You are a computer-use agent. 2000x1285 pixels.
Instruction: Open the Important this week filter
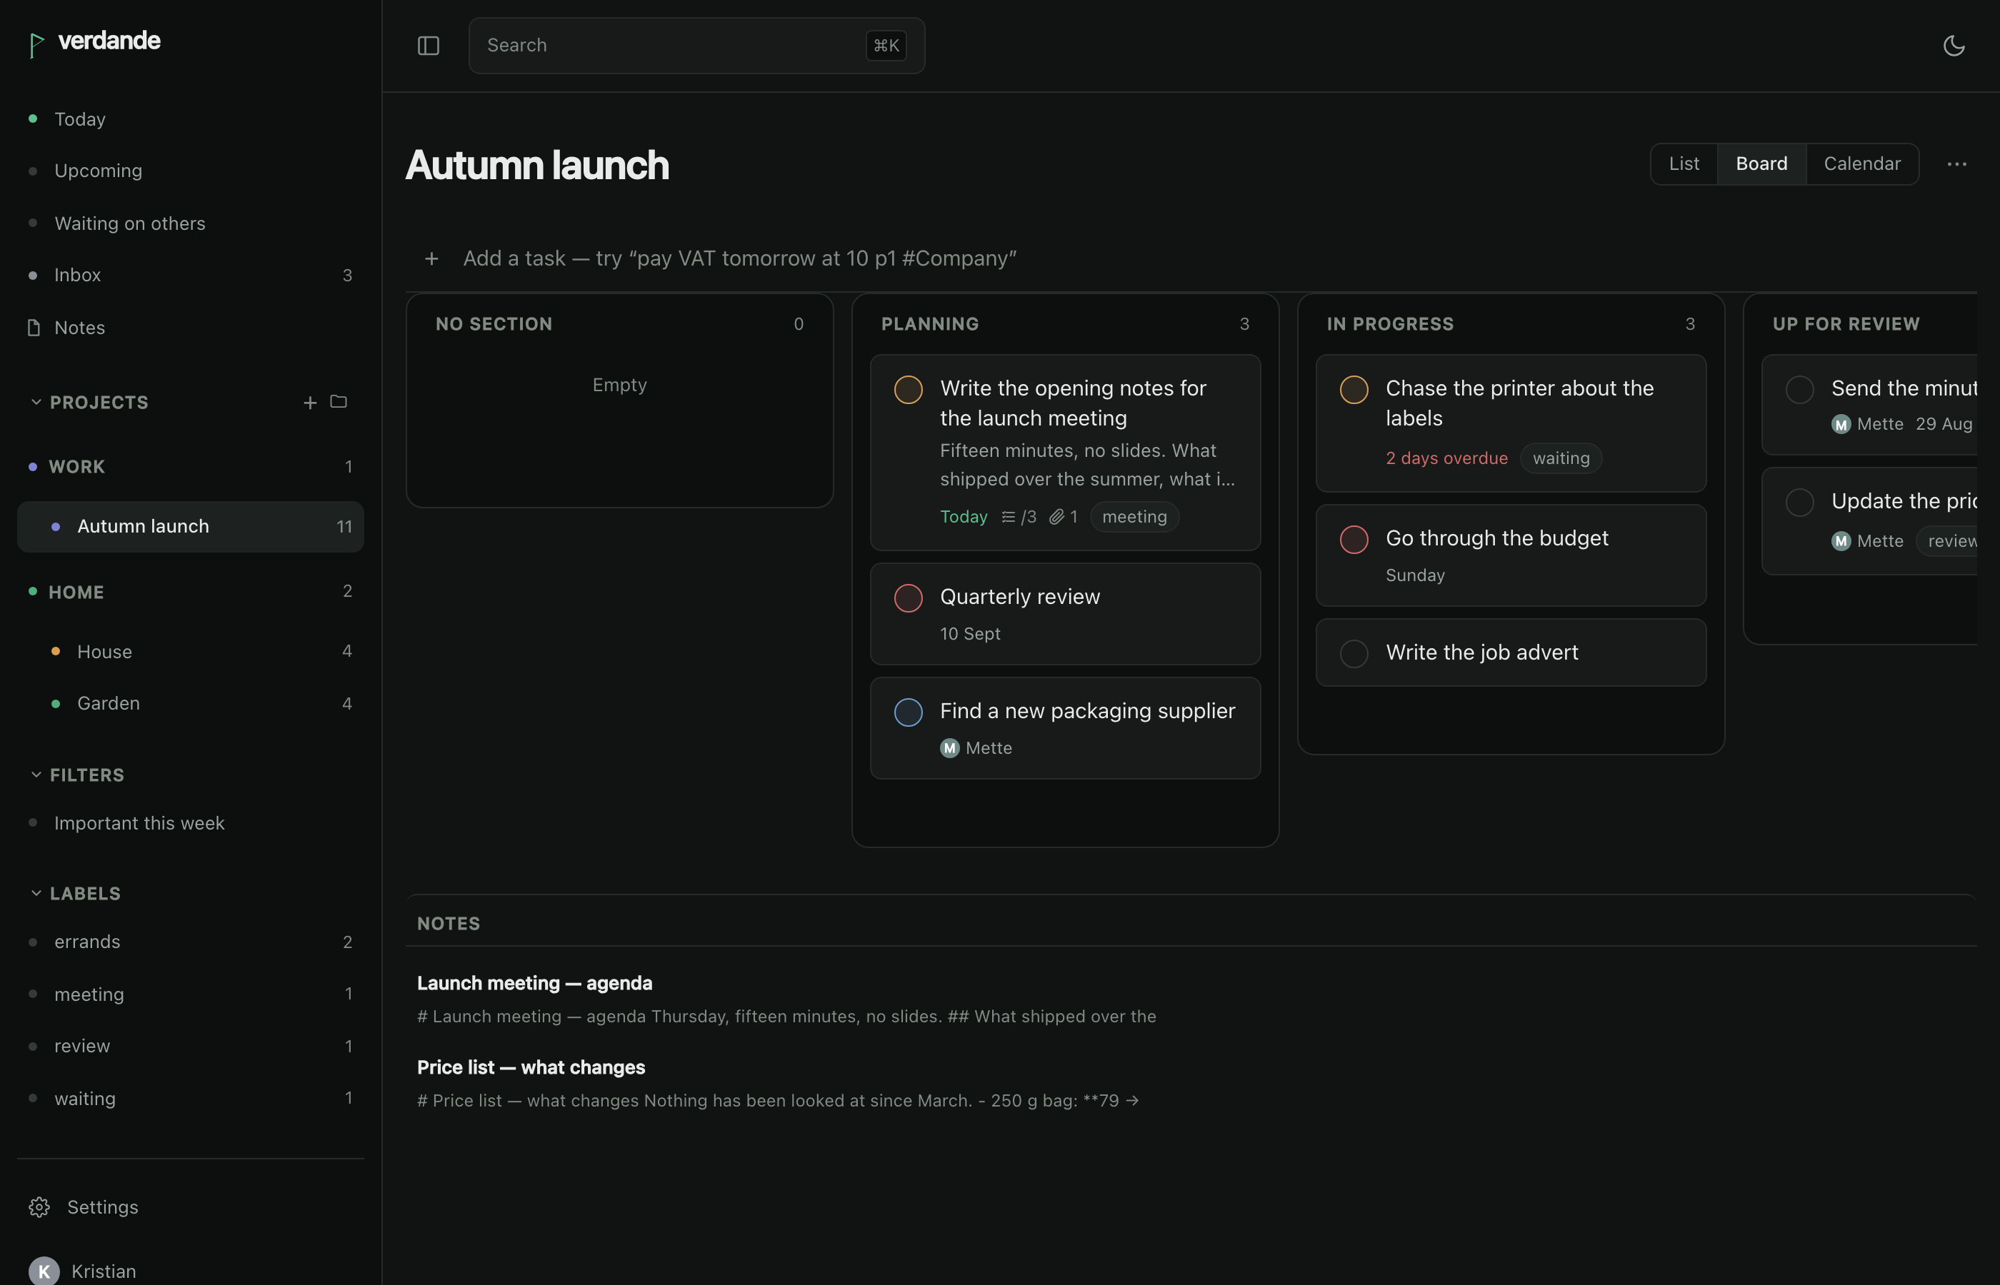pyautogui.click(x=139, y=822)
